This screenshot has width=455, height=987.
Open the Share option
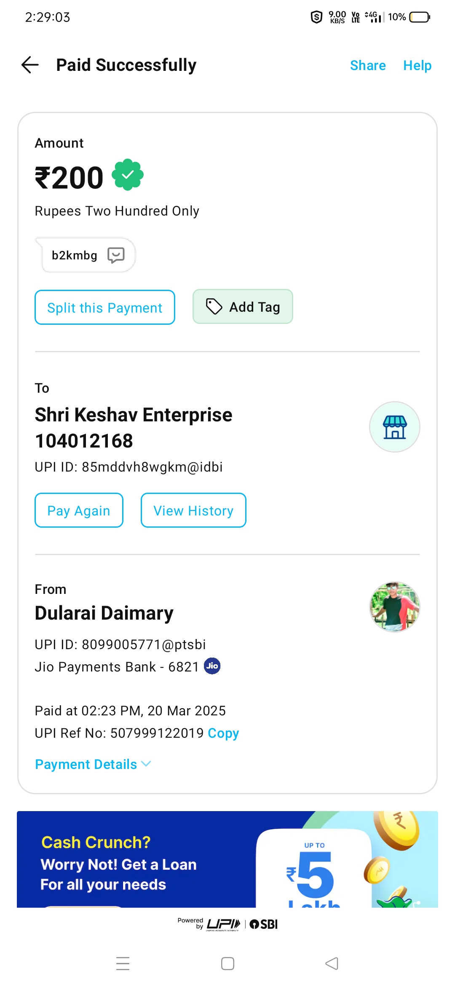tap(368, 65)
